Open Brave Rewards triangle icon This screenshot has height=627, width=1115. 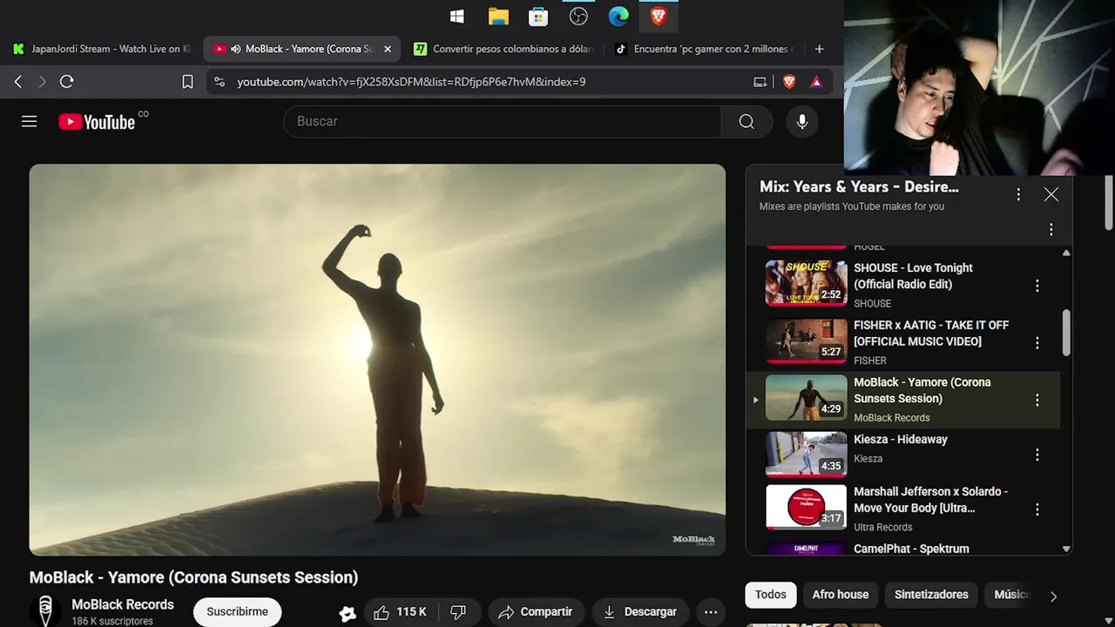point(816,82)
